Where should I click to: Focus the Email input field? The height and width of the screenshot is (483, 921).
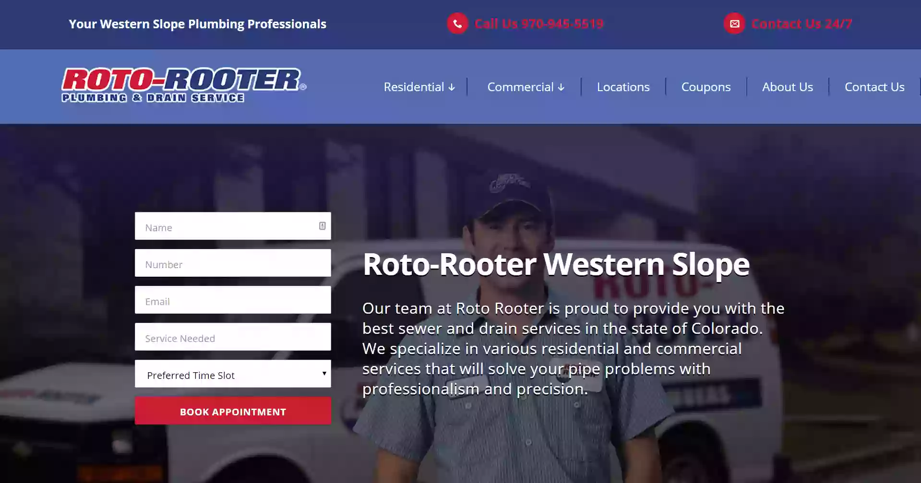(x=233, y=300)
